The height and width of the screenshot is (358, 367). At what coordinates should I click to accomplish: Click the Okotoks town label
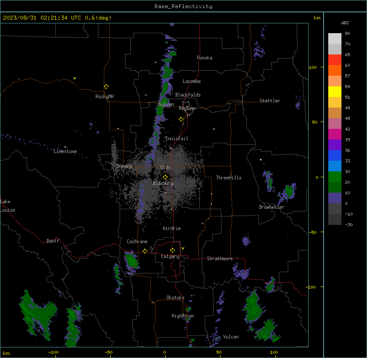pyautogui.click(x=175, y=298)
